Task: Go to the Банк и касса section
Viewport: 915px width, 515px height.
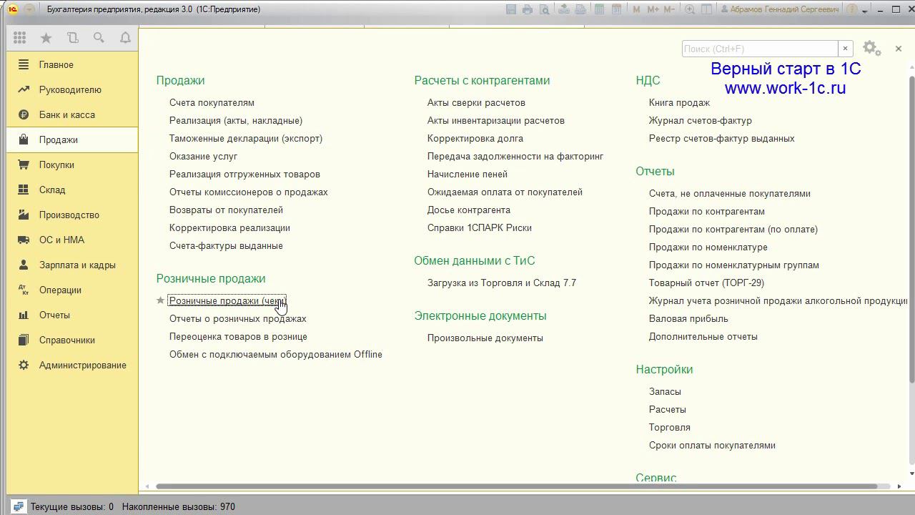Action: pyautogui.click(x=66, y=114)
